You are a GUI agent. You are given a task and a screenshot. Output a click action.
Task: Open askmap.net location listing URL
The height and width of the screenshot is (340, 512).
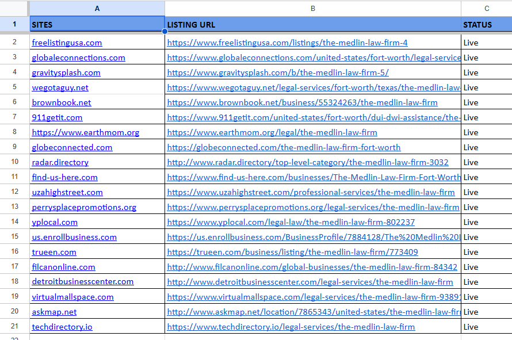[x=314, y=312]
